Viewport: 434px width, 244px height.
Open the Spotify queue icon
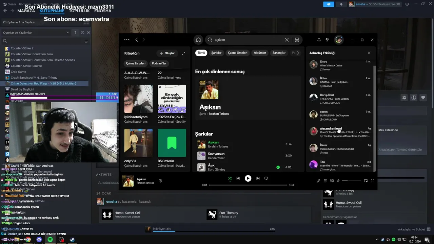click(x=325, y=181)
